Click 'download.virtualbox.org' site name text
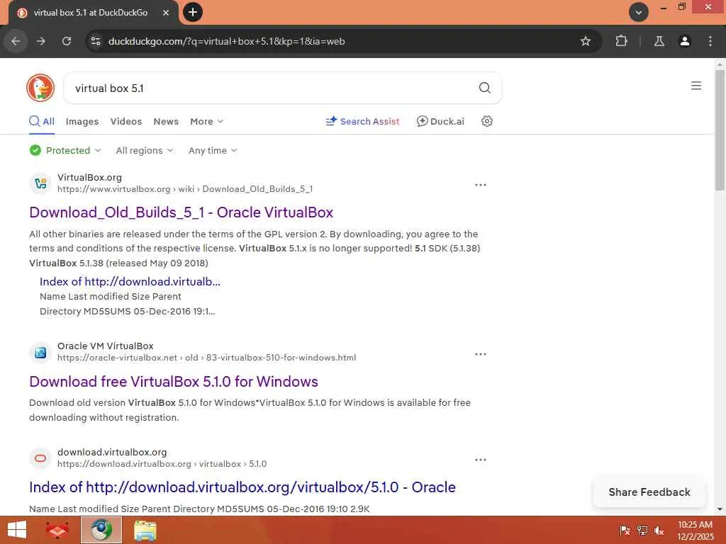The width and height of the screenshot is (726, 544). (112, 453)
